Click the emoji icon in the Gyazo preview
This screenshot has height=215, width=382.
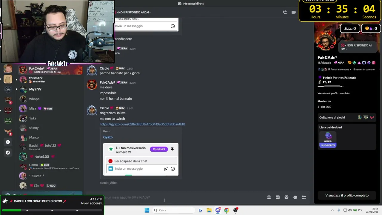pyautogui.click(x=172, y=169)
